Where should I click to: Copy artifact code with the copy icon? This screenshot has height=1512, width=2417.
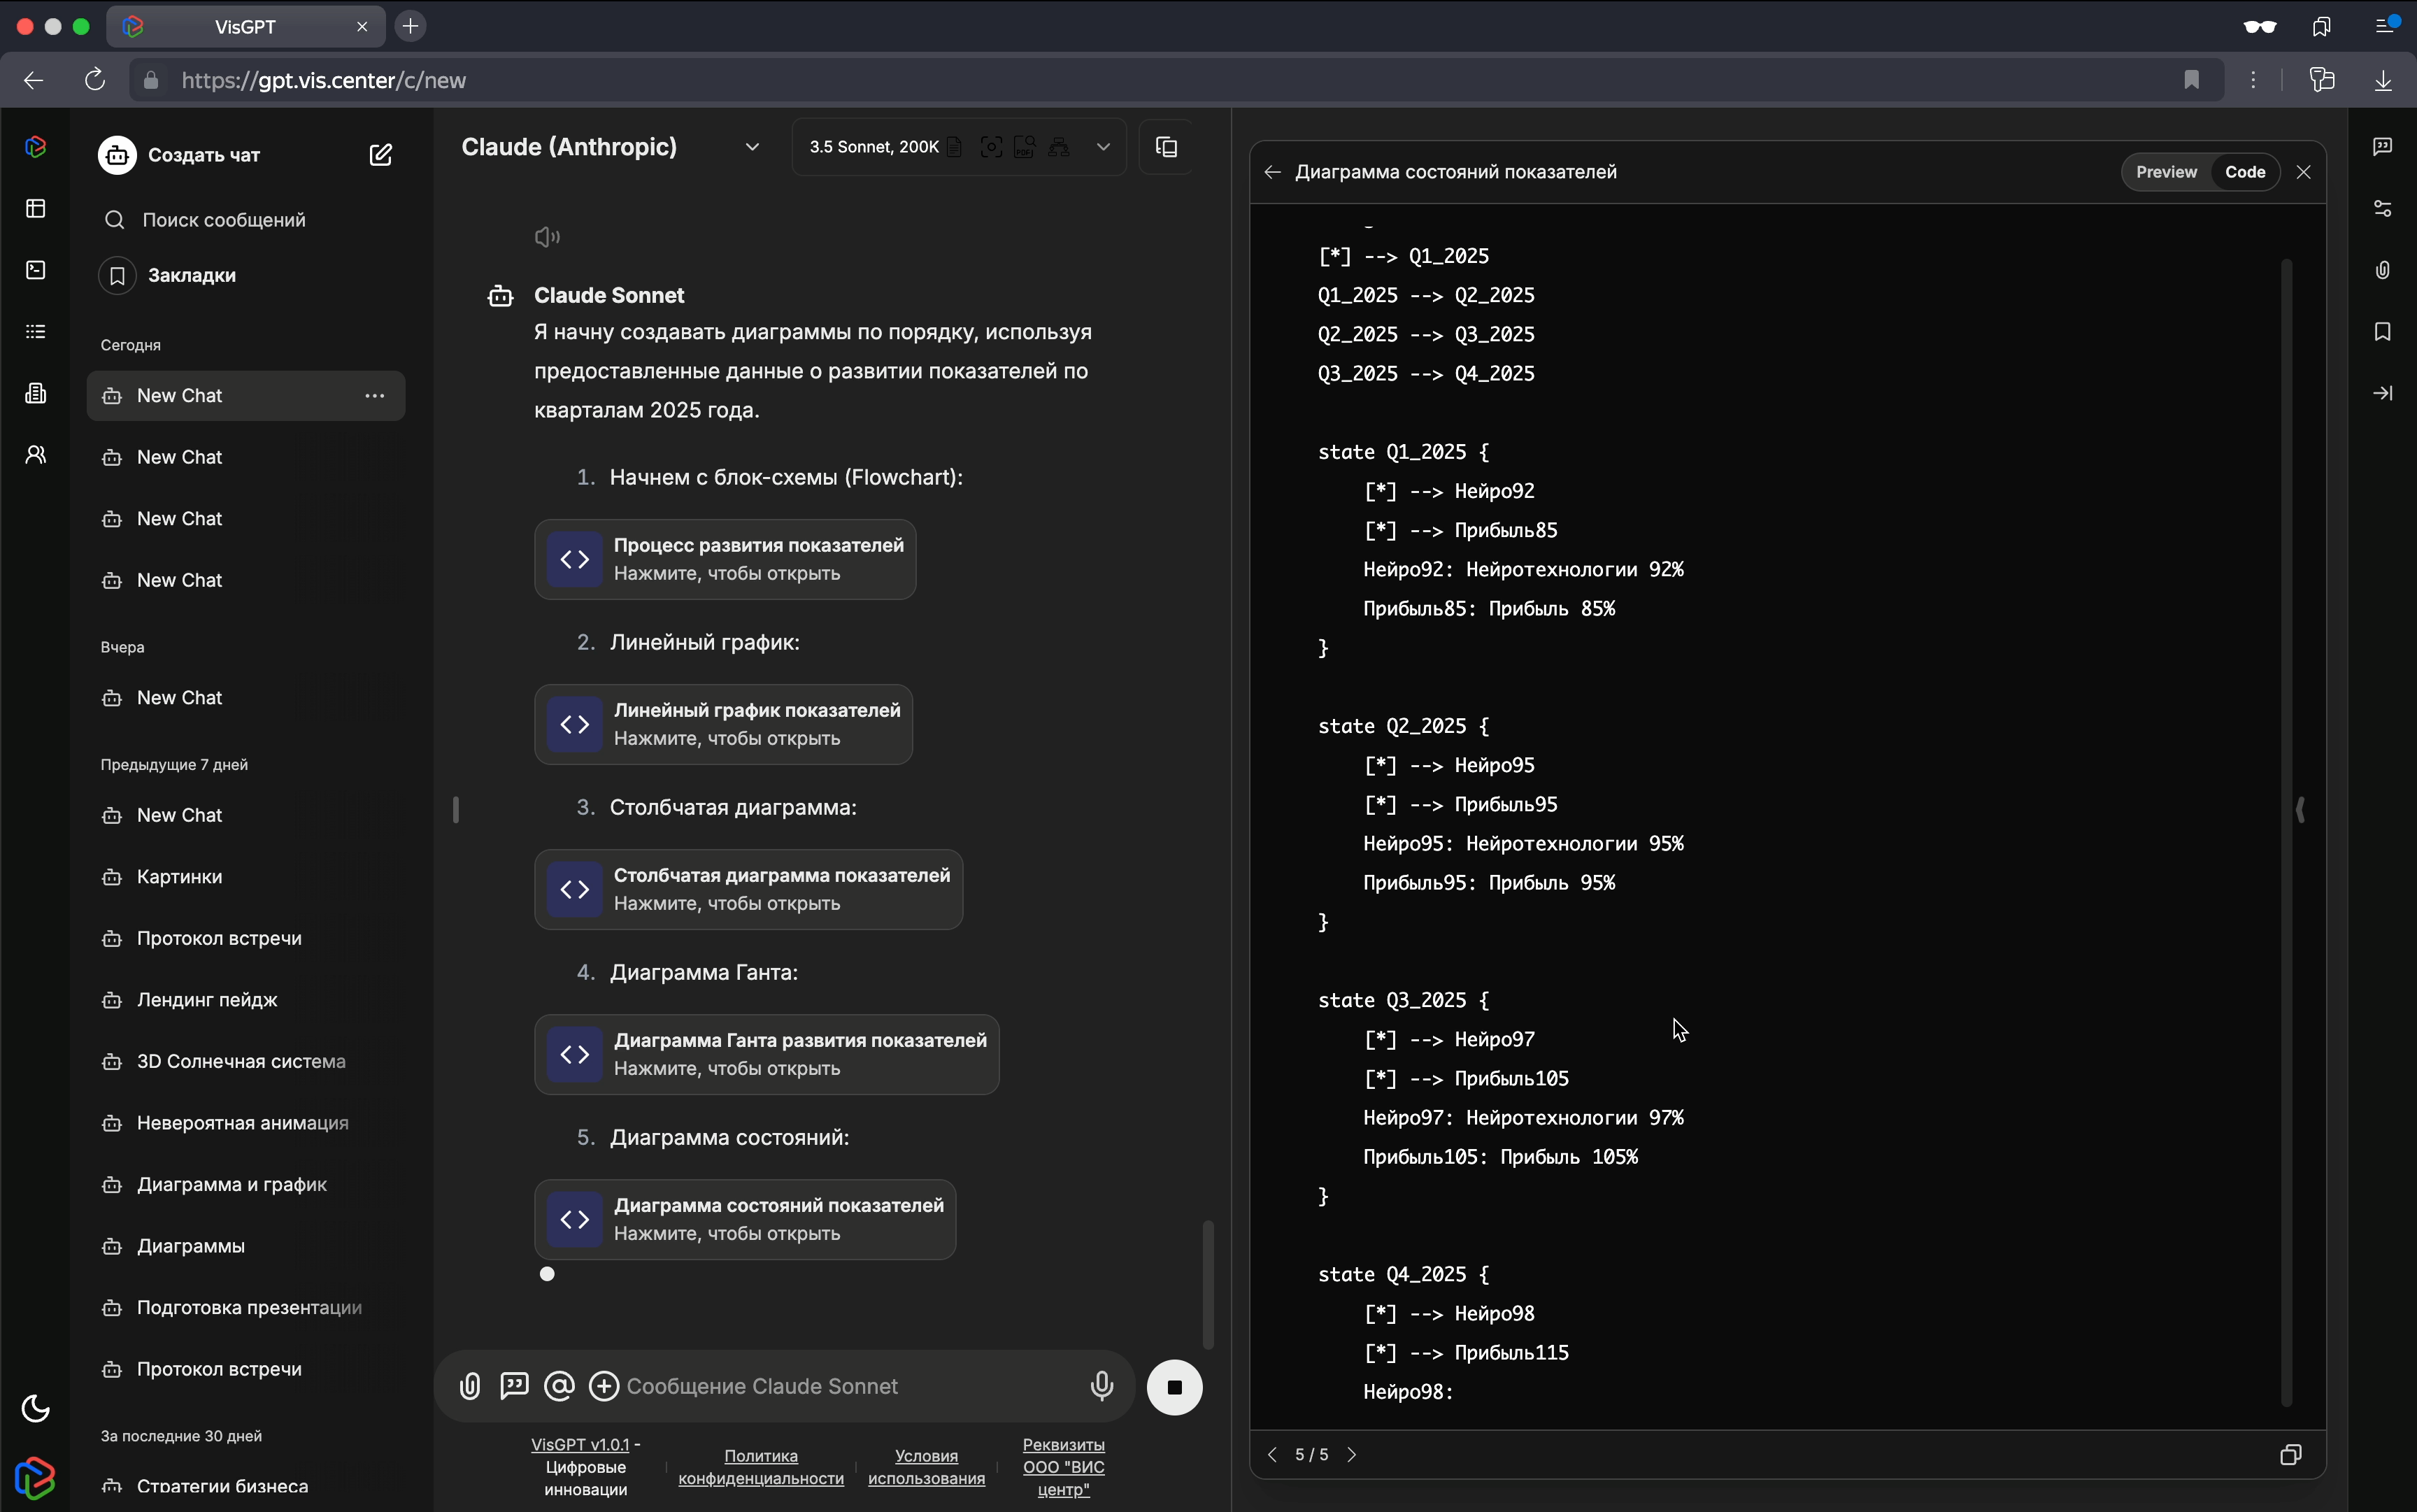pyautogui.click(x=2290, y=1454)
